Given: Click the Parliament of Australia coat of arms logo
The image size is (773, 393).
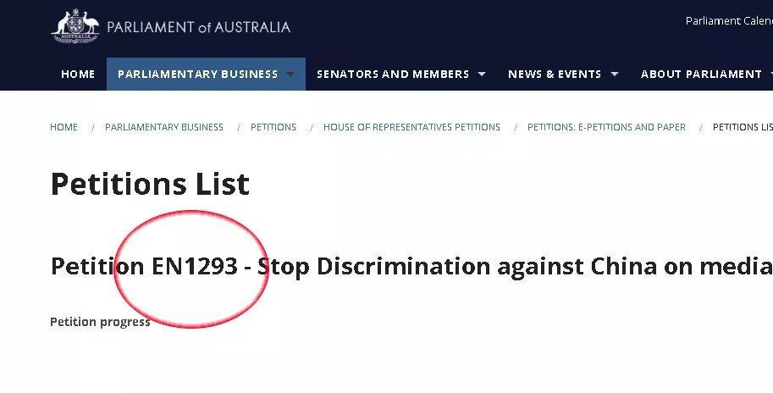Looking at the screenshot, I should (x=75, y=26).
